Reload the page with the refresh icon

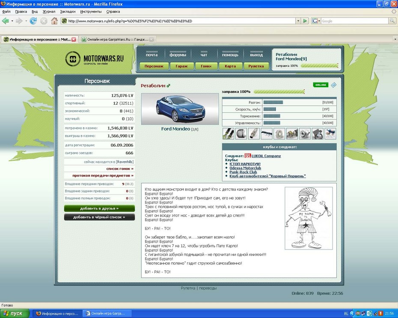[x=33, y=21]
